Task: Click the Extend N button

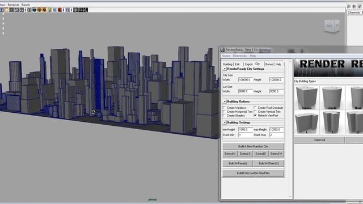Action: pos(230,154)
